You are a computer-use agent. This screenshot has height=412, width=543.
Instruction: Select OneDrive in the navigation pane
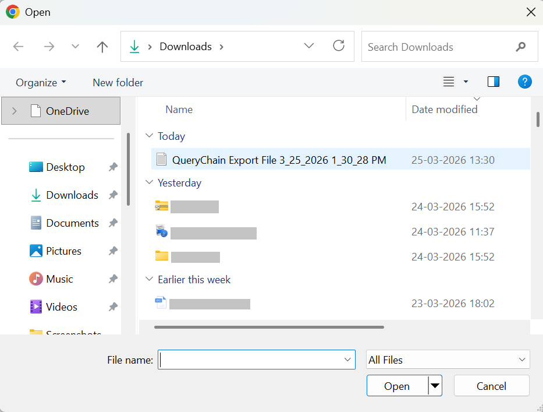(61, 111)
